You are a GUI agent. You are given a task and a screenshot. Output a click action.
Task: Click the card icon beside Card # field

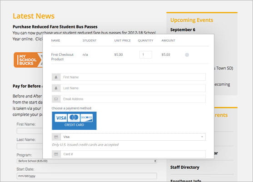[56, 154]
